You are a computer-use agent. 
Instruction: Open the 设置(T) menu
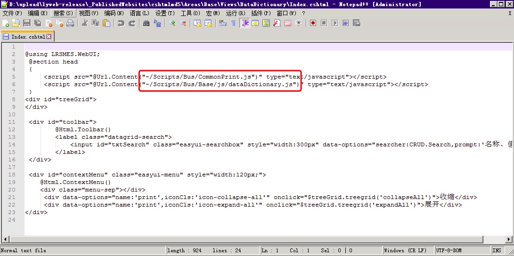coord(165,14)
